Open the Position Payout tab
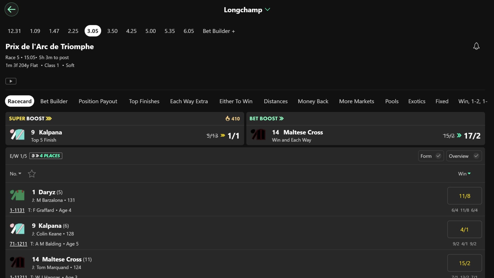The image size is (494, 278). click(x=98, y=101)
